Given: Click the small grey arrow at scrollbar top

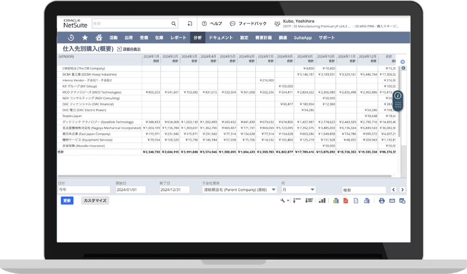Looking at the screenshot, I should point(403,68).
